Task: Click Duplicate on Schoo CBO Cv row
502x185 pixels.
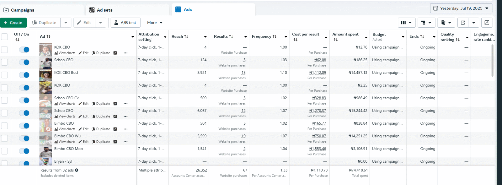Action: pyautogui.click(x=101, y=104)
